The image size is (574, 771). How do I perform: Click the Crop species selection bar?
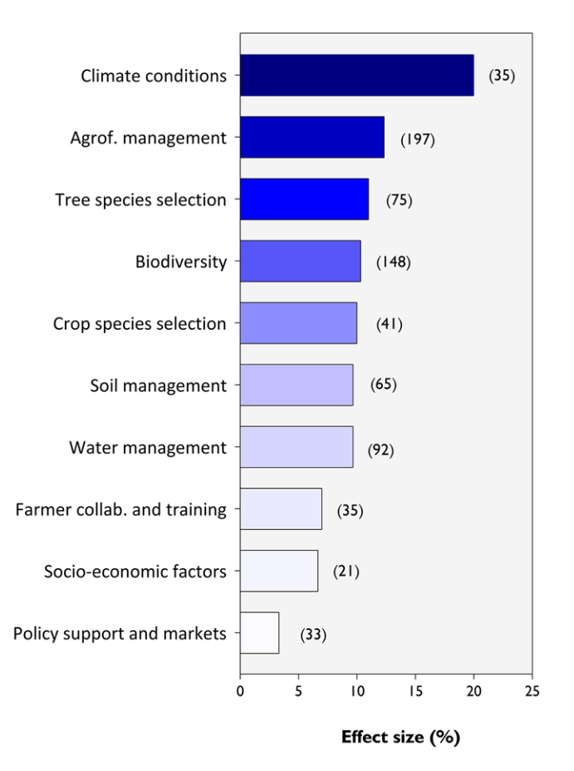pyautogui.click(x=298, y=323)
